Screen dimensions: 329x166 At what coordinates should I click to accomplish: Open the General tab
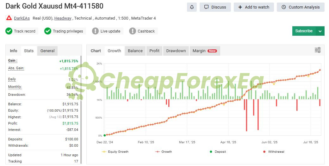47,51
